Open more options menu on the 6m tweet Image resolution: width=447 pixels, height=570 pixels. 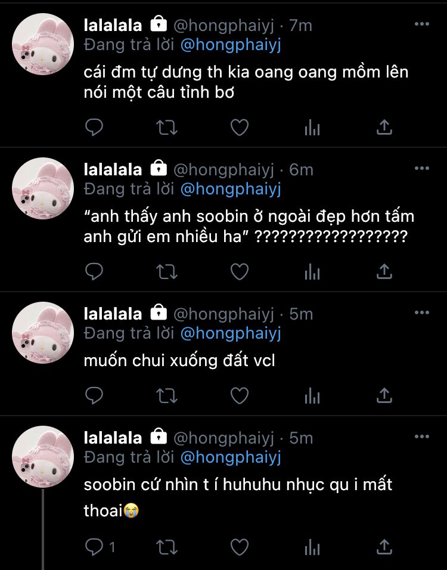tap(421, 168)
